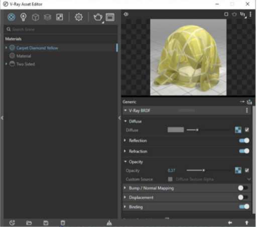The width and height of the screenshot is (257, 227).
Task: Click the properties panel scrollbar
Action: coord(254,159)
